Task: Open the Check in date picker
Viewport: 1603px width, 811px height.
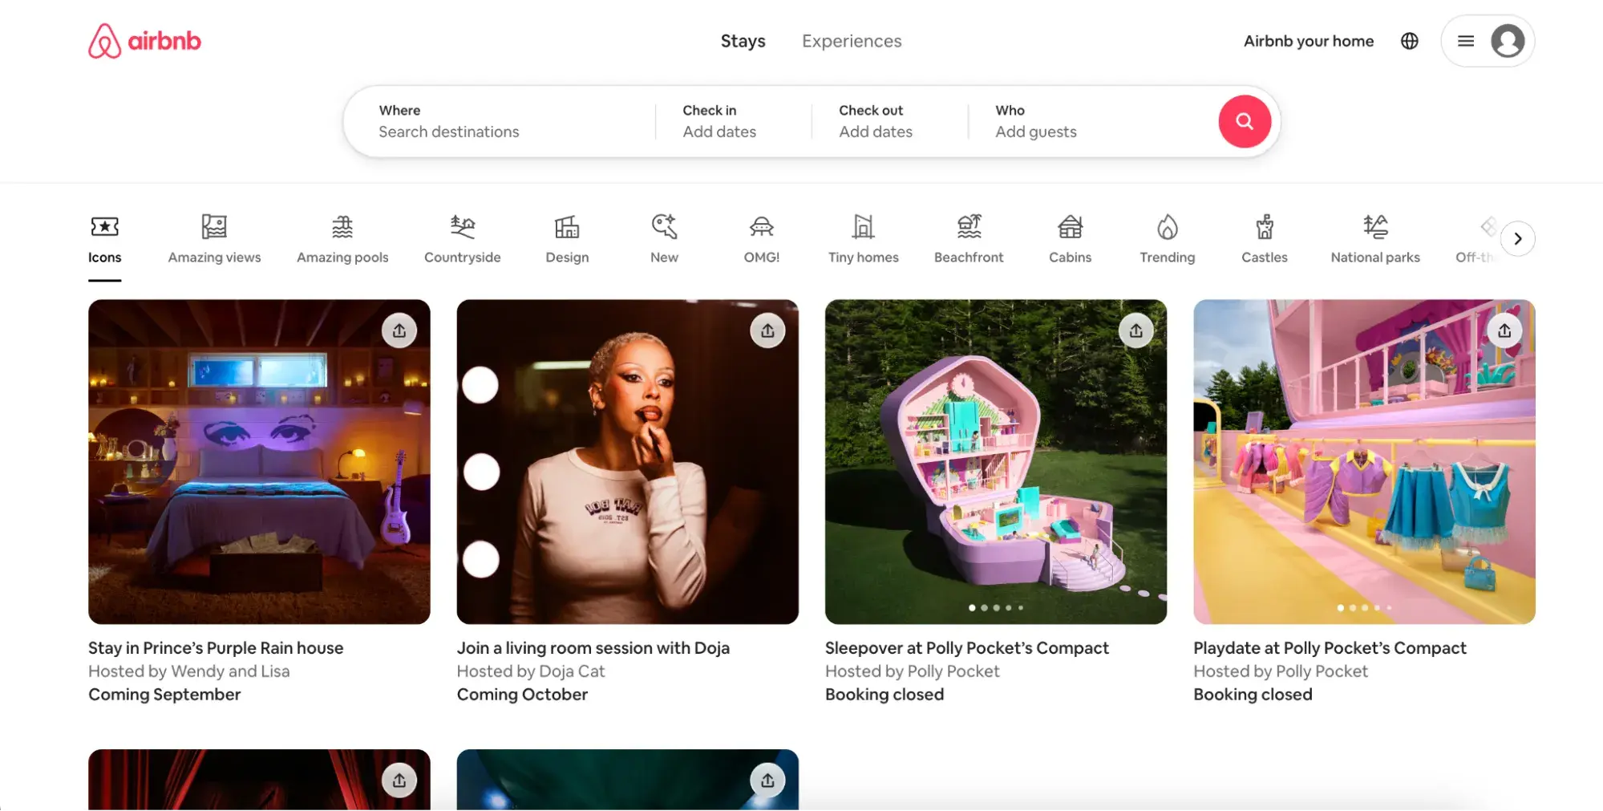Action: pos(734,121)
